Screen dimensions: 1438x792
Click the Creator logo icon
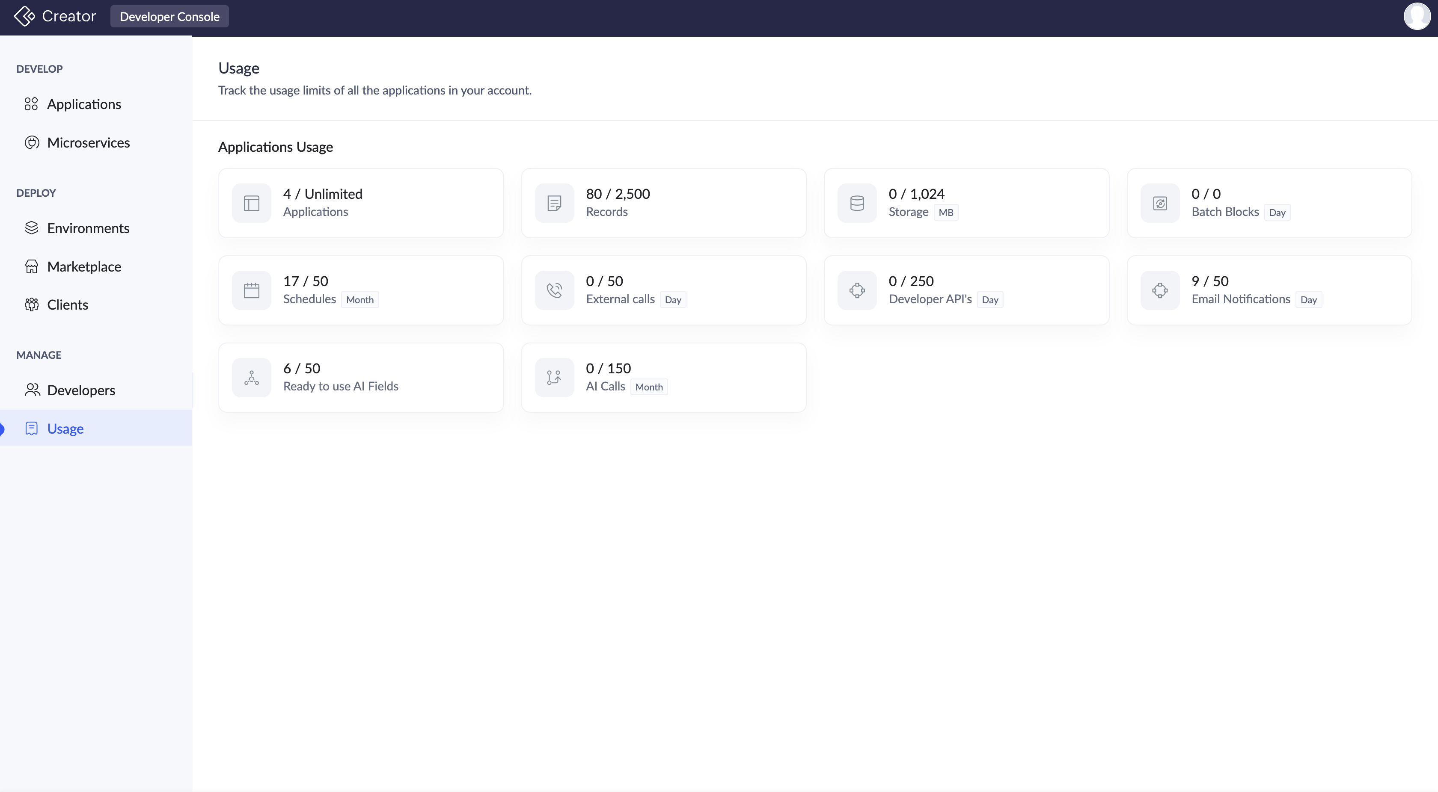pos(24,16)
